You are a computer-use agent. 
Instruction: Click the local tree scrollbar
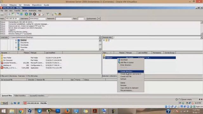click(x=100, y=45)
